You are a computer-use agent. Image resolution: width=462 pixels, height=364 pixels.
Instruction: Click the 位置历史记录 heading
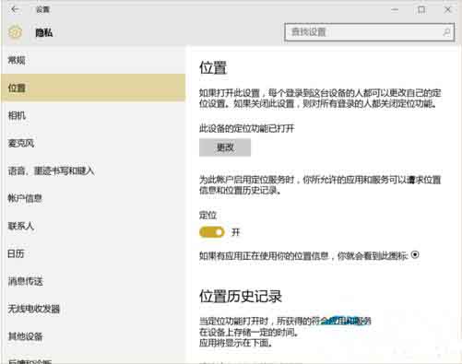241,297
